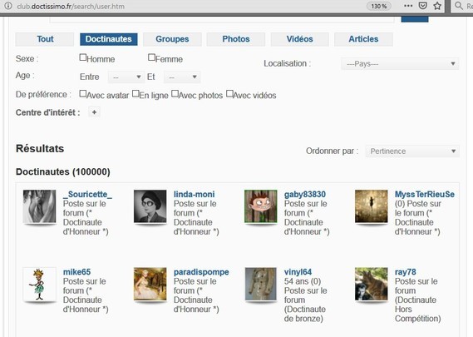Open the Pays localisation dropdown
The height and width of the screenshot is (337, 473).
click(400, 64)
